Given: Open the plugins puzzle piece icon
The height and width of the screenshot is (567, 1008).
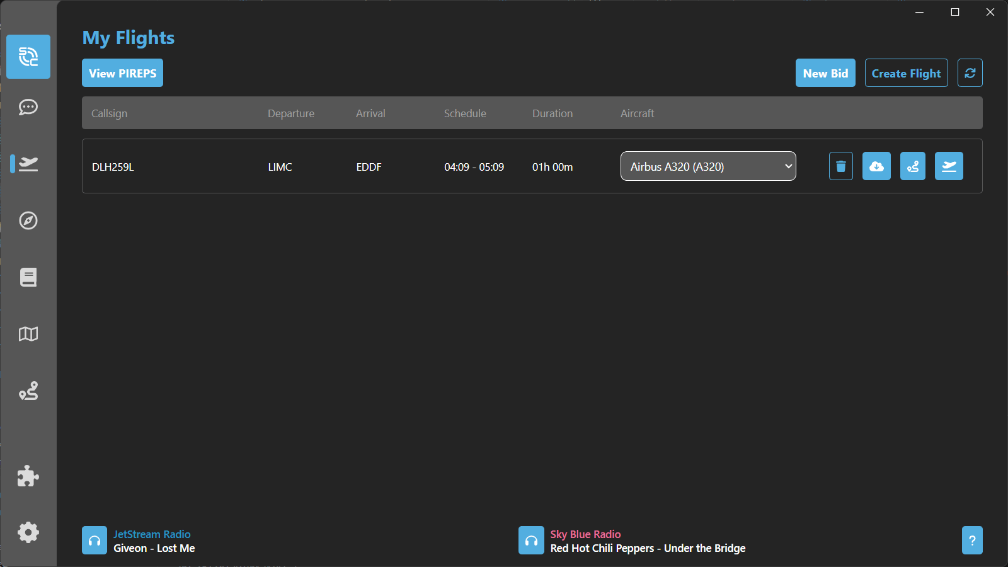Looking at the screenshot, I should click(x=28, y=476).
